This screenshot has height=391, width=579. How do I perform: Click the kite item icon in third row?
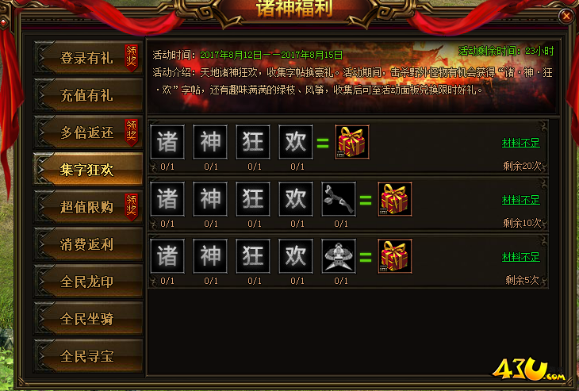point(339,256)
